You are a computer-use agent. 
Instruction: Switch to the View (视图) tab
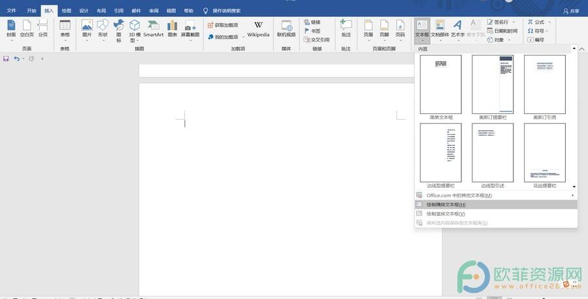coord(171,11)
